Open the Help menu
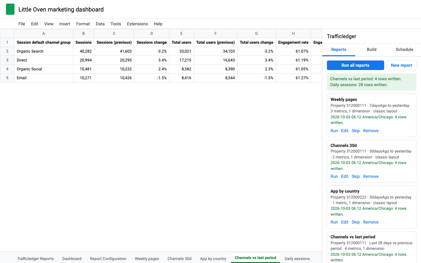 point(158,24)
